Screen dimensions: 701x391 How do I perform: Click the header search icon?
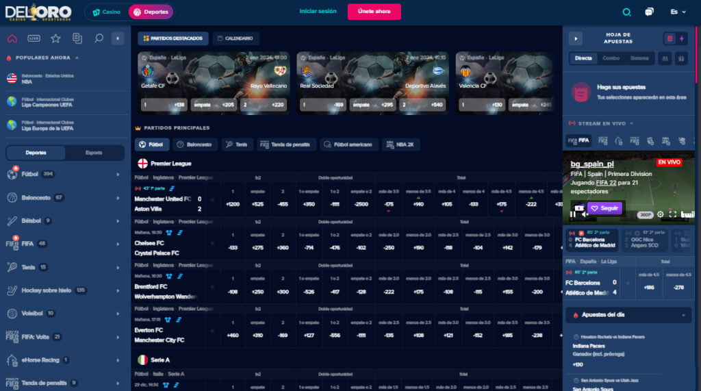pyautogui.click(x=626, y=12)
